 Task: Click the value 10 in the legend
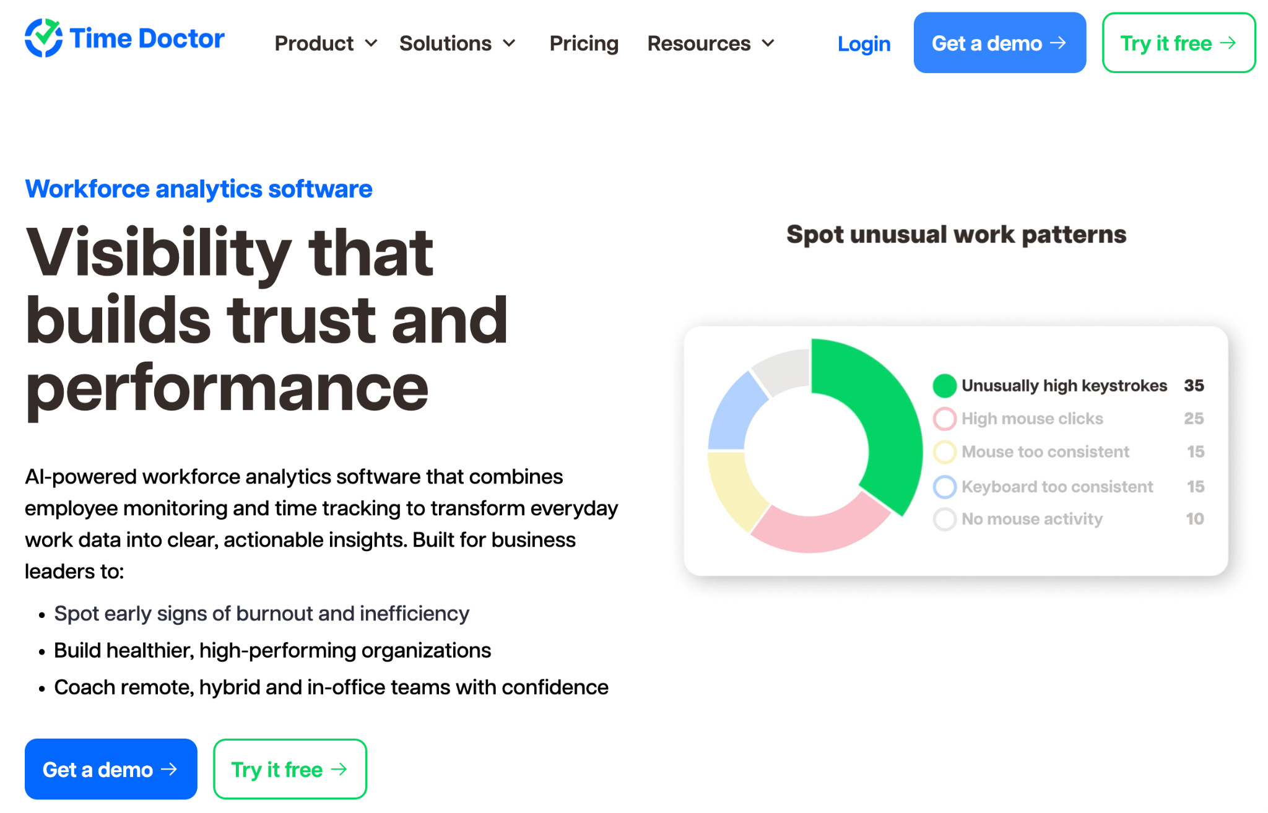[x=1194, y=519]
